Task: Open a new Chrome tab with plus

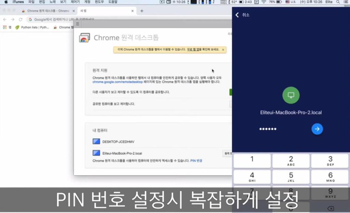Action: pos(142,11)
